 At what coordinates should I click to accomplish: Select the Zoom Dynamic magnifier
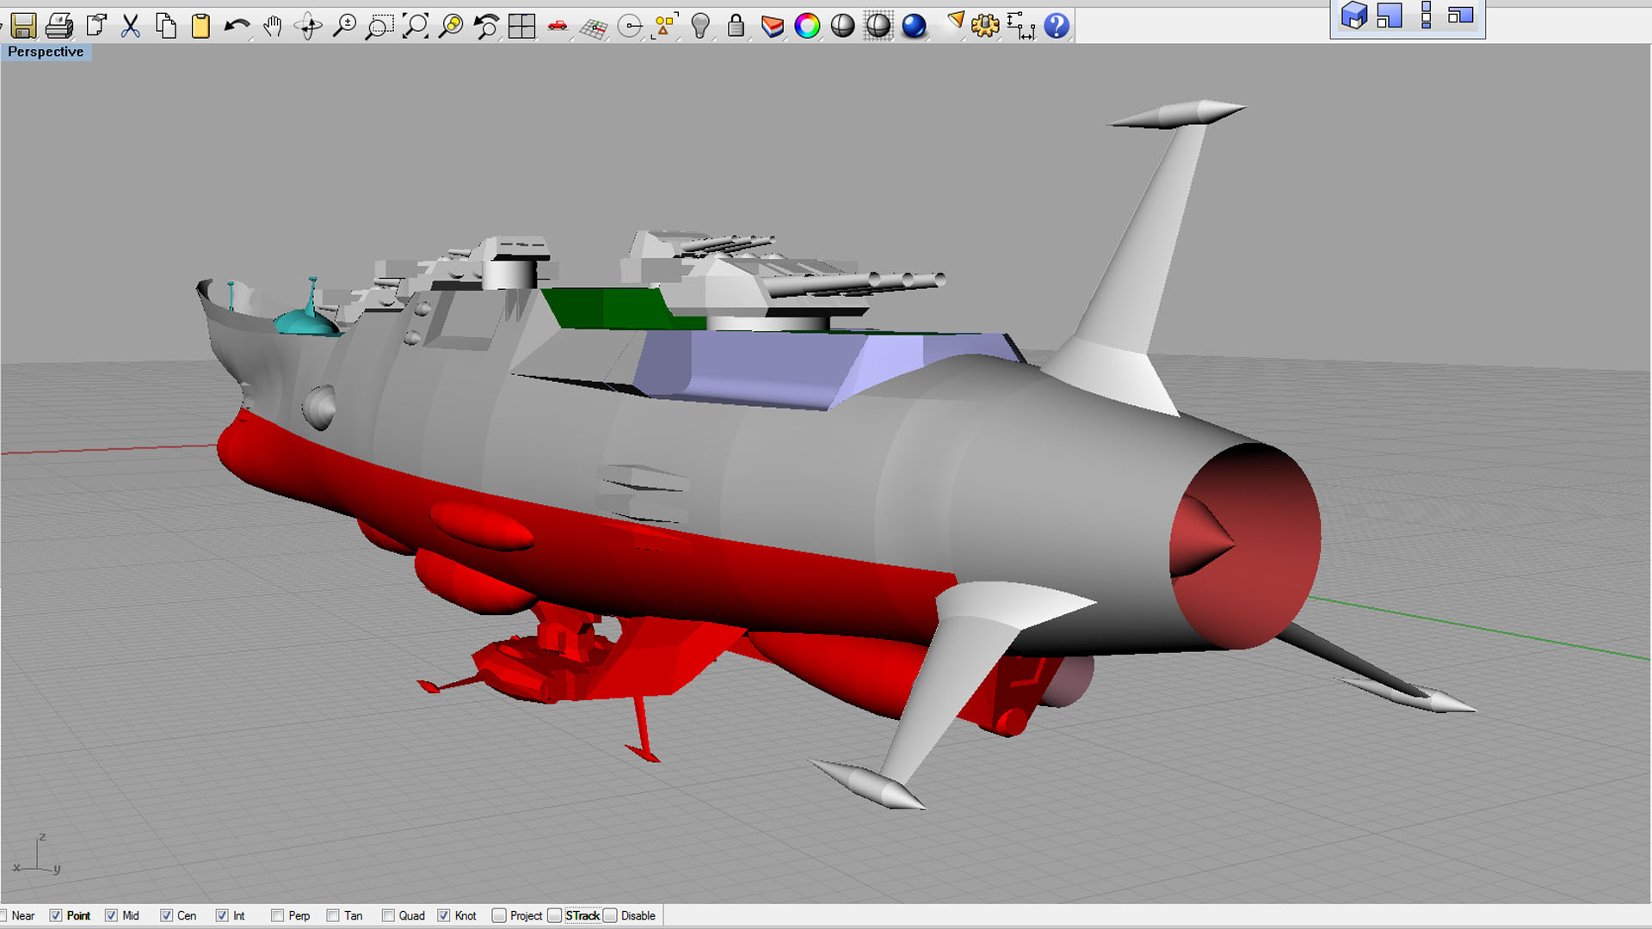[344, 26]
